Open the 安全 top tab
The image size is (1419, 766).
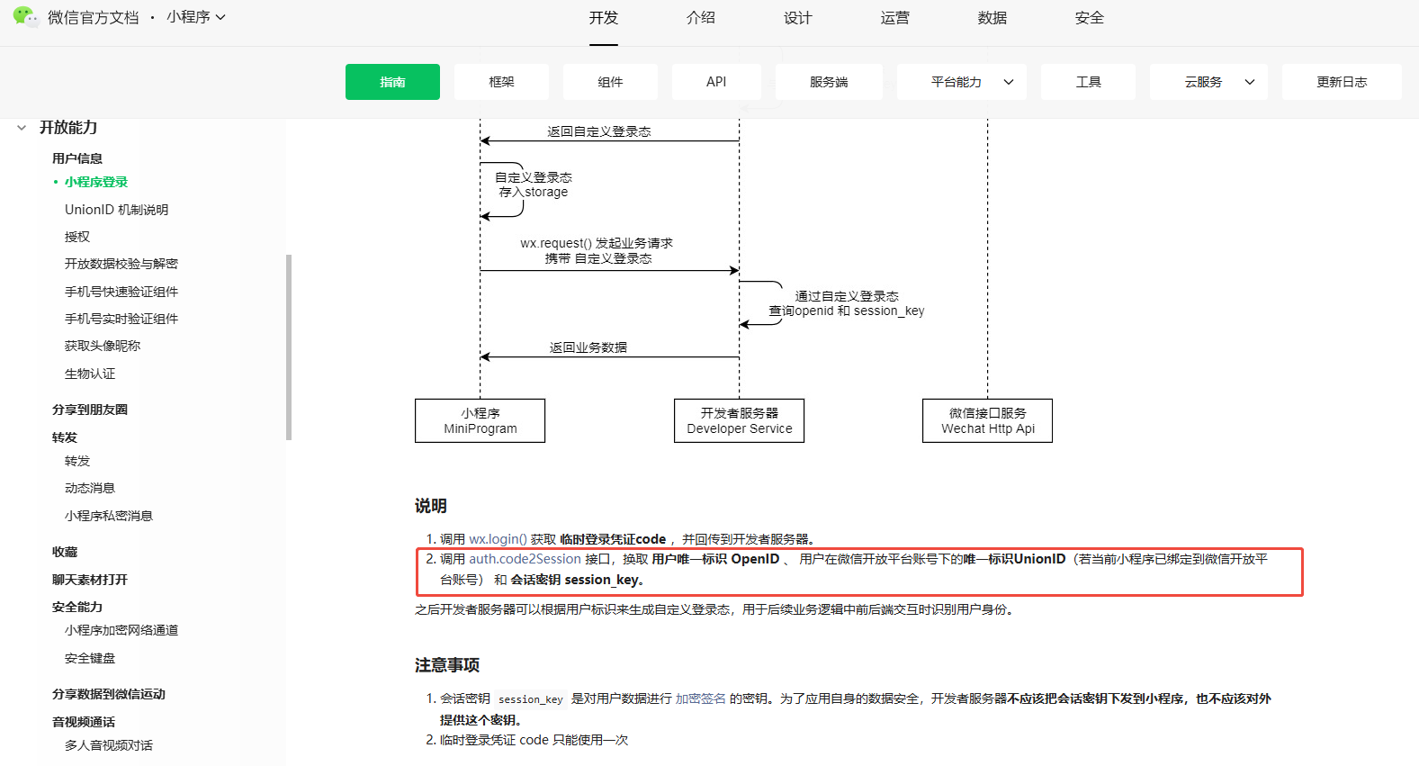click(1090, 18)
